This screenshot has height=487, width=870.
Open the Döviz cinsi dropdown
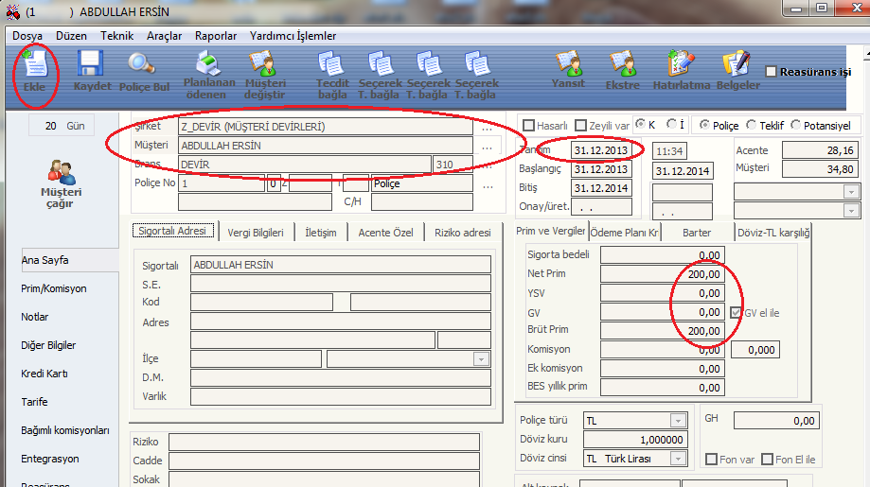tap(678, 459)
